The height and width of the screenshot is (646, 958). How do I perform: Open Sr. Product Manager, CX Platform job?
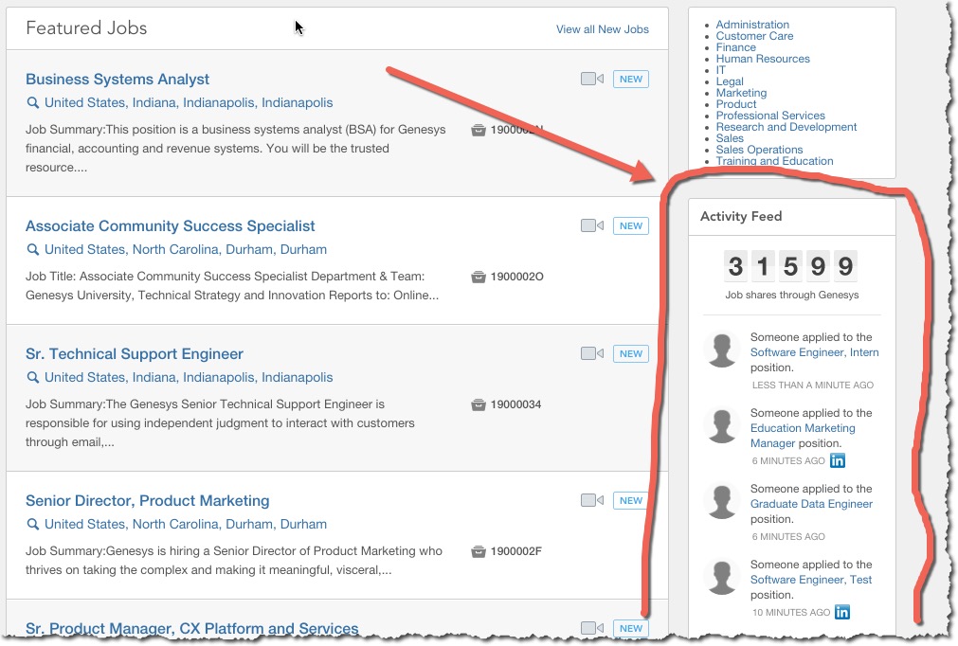[x=191, y=629]
